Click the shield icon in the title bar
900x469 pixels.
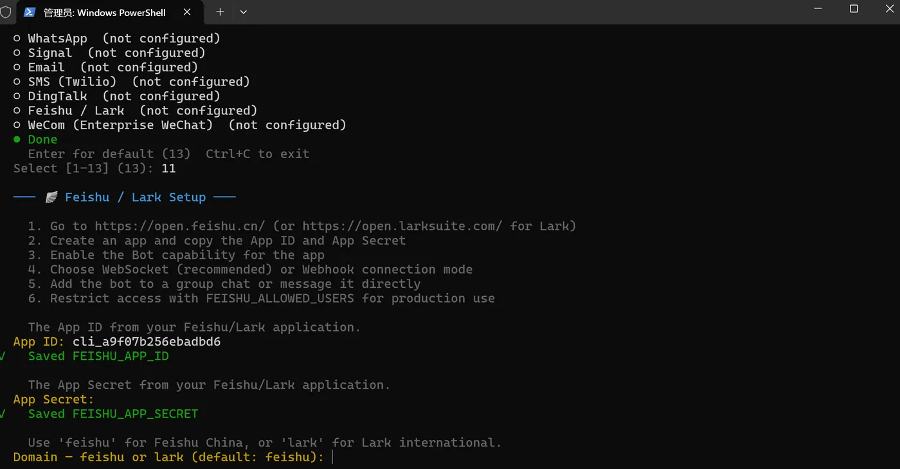[x=6, y=12]
